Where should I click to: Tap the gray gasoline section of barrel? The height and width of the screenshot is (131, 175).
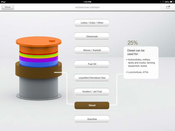coord(39,87)
